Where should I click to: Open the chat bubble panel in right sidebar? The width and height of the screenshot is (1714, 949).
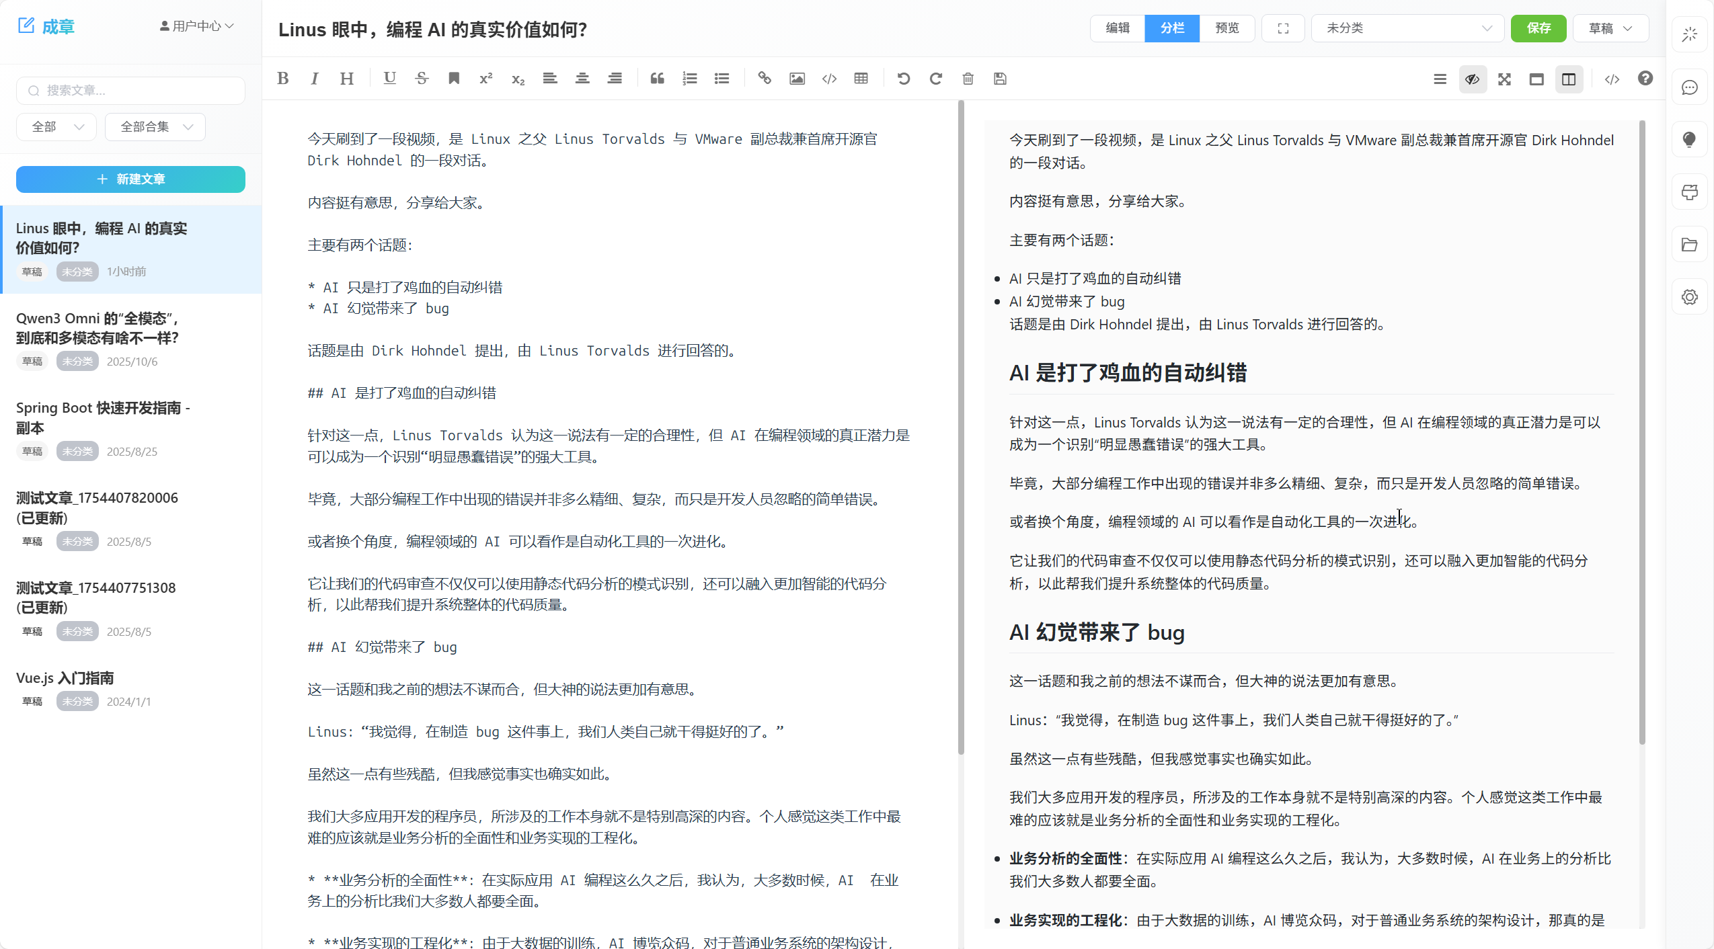pos(1690,87)
